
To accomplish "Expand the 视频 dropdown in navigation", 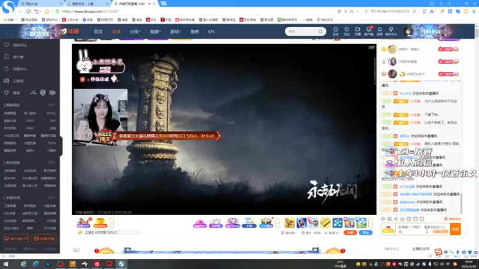I will coord(155,32).
